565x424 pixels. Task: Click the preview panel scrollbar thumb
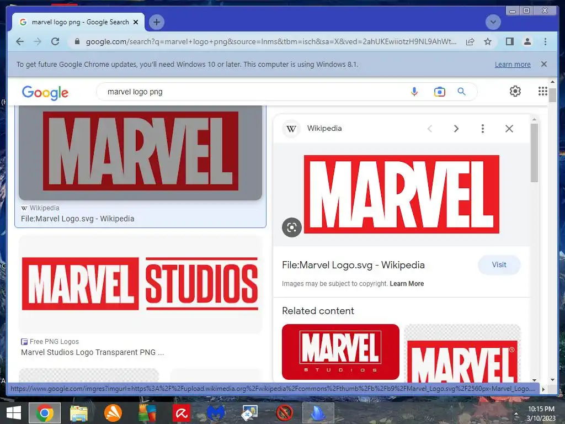click(x=534, y=153)
